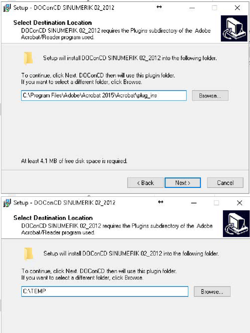
Task: Click the double-arrow icon in the title bar of the C:\TEMP window
Action: coord(161,202)
